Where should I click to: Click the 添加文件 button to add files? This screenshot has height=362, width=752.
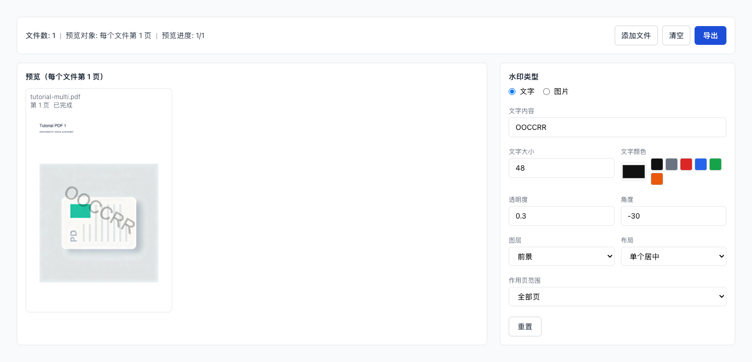coord(636,35)
